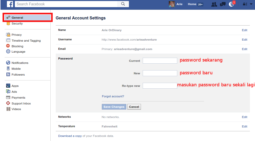Click the Facebook logo icon
Screen dimensions: 255x141
pyautogui.click(x=10, y=4)
